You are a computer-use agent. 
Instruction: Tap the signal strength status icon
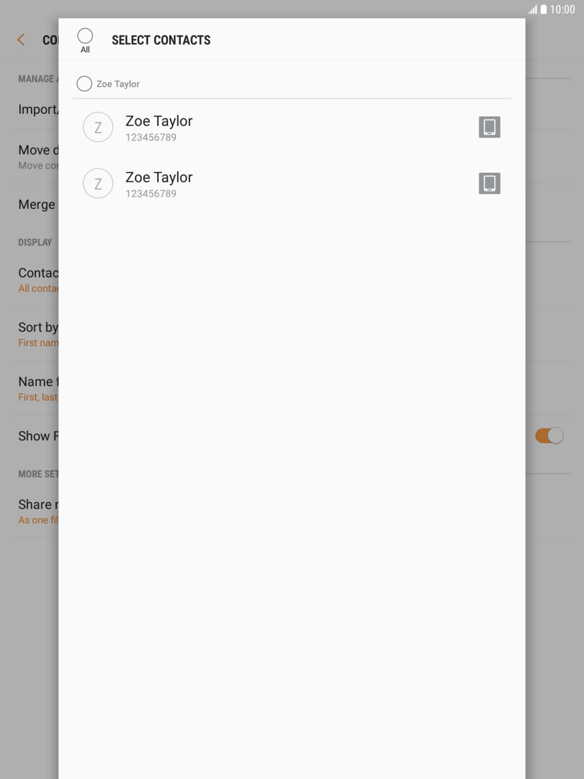(532, 9)
